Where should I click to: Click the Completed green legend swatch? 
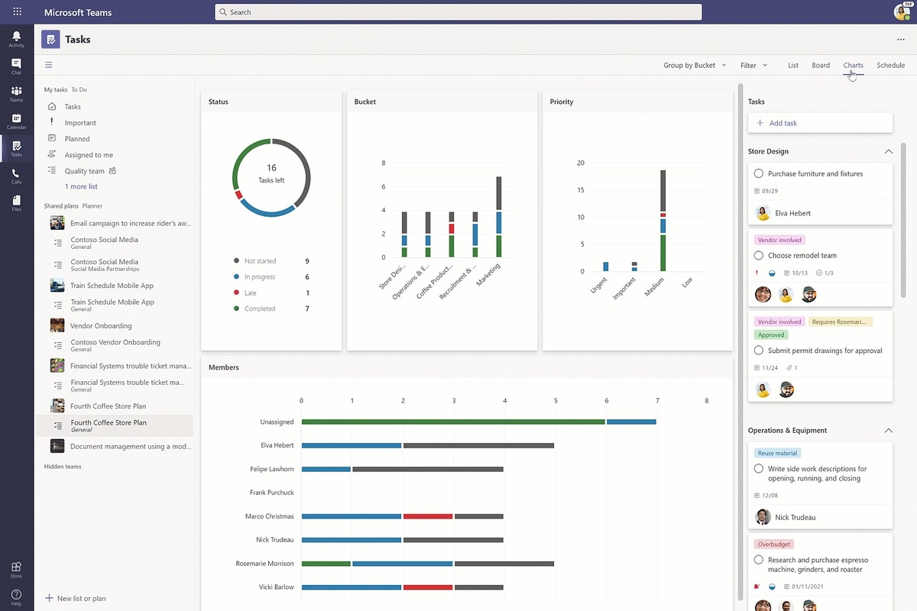237,309
